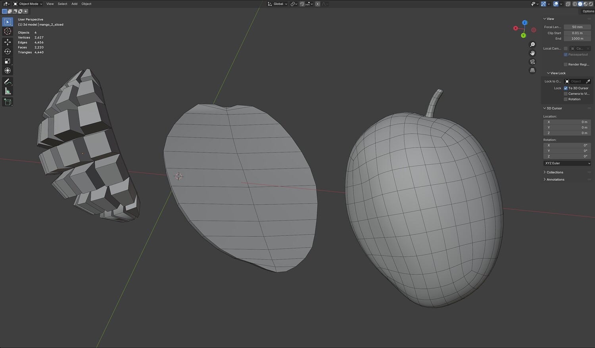The width and height of the screenshot is (595, 348).
Task: Collapse the 3D Cursor panel
Action: 553,108
